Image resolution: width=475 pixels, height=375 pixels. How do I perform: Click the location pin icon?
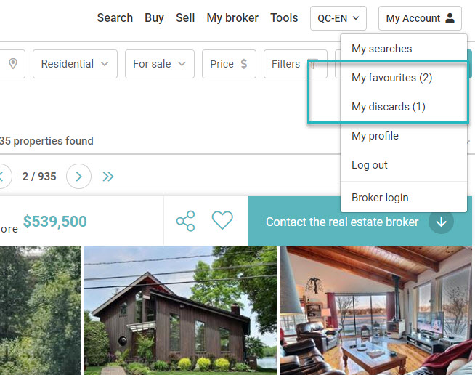tap(13, 64)
